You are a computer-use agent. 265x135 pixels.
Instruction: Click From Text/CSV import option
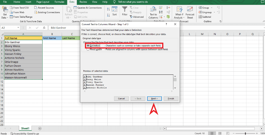click(19, 8)
